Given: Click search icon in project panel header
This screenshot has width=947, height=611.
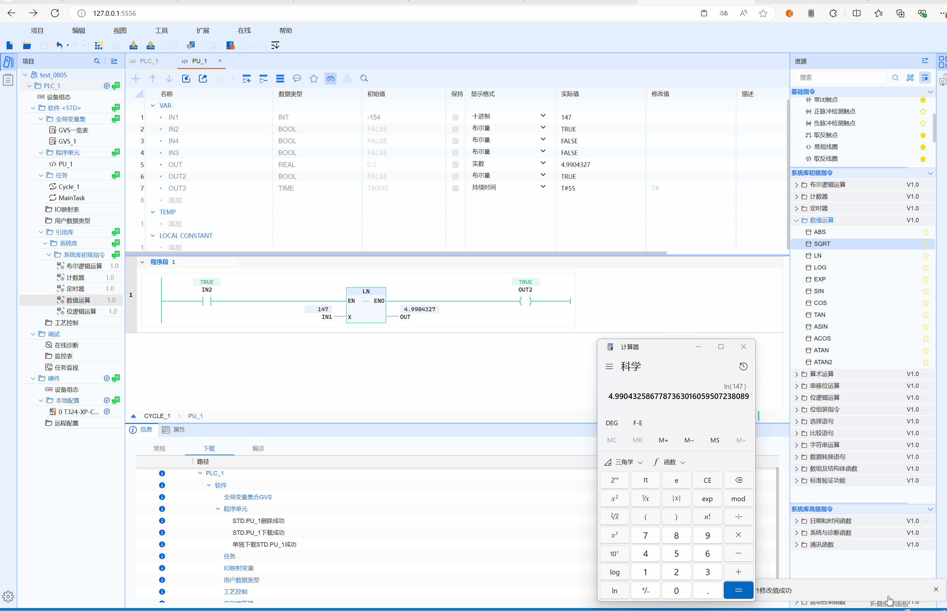Looking at the screenshot, I should click(x=96, y=61).
